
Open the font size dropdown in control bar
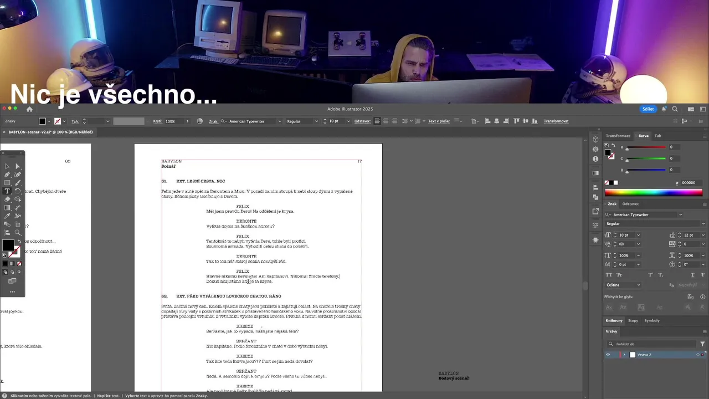pyautogui.click(x=348, y=121)
